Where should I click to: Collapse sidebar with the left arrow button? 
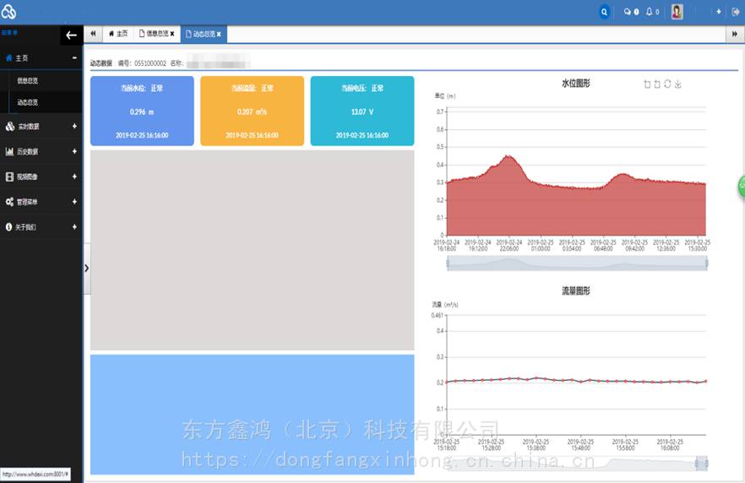71,35
